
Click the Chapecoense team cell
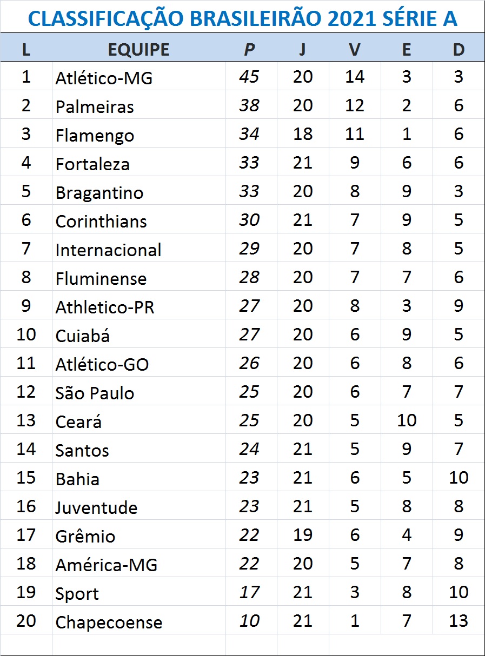109,622
